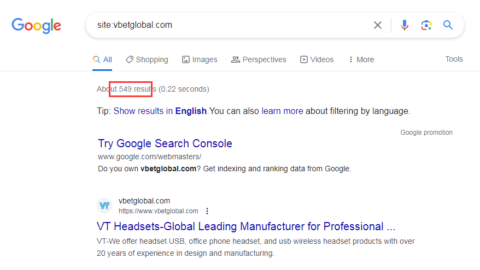This screenshot has width=480, height=270.
Task: Switch to the Shopping tab
Action: click(x=147, y=59)
